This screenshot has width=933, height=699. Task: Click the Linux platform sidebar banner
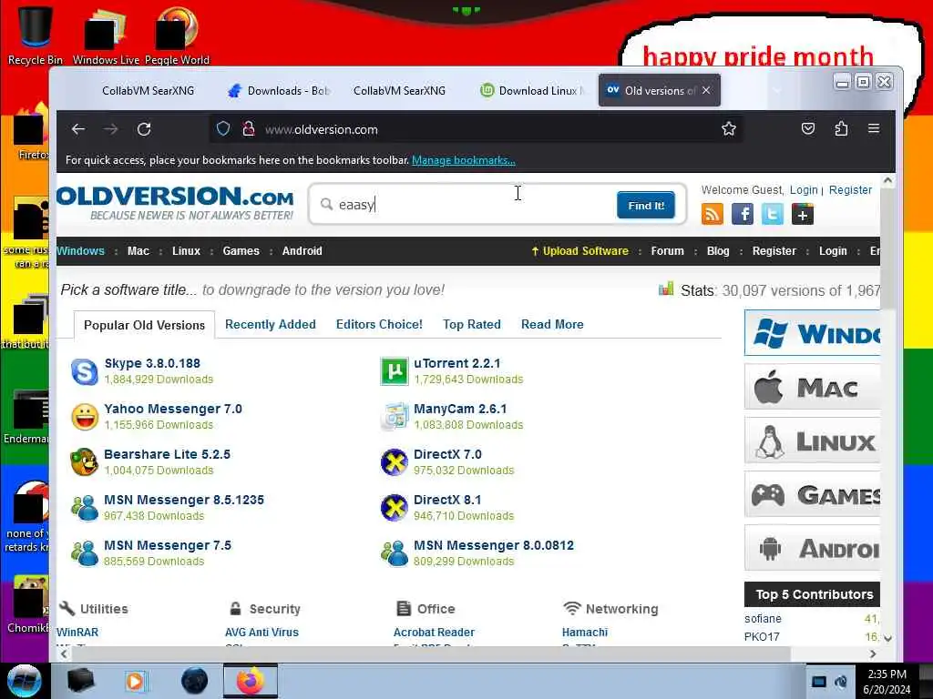(x=812, y=441)
